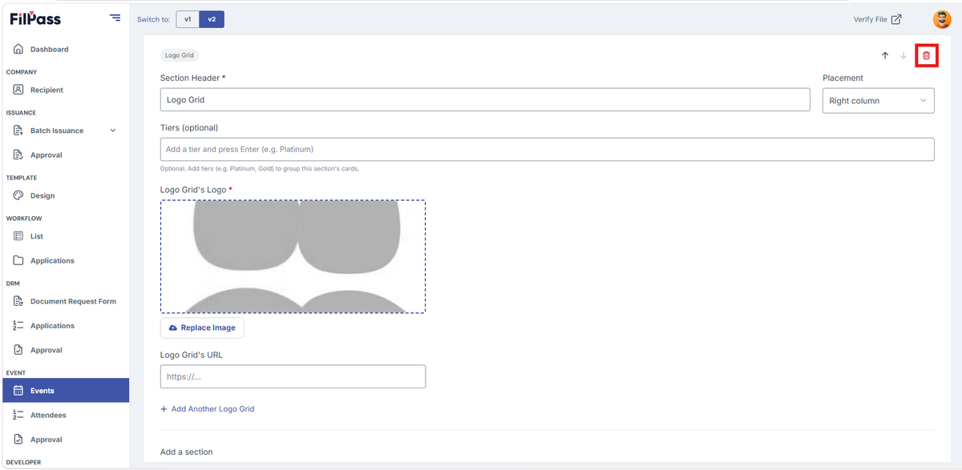The image size is (962, 470).
Task: Click the Attendees list icon
Action: tap(18, 416)
